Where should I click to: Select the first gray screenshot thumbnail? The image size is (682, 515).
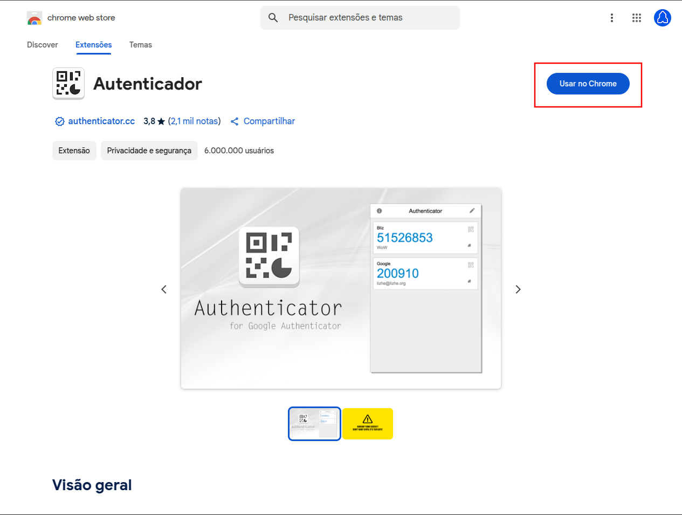[x=315, y=424]
